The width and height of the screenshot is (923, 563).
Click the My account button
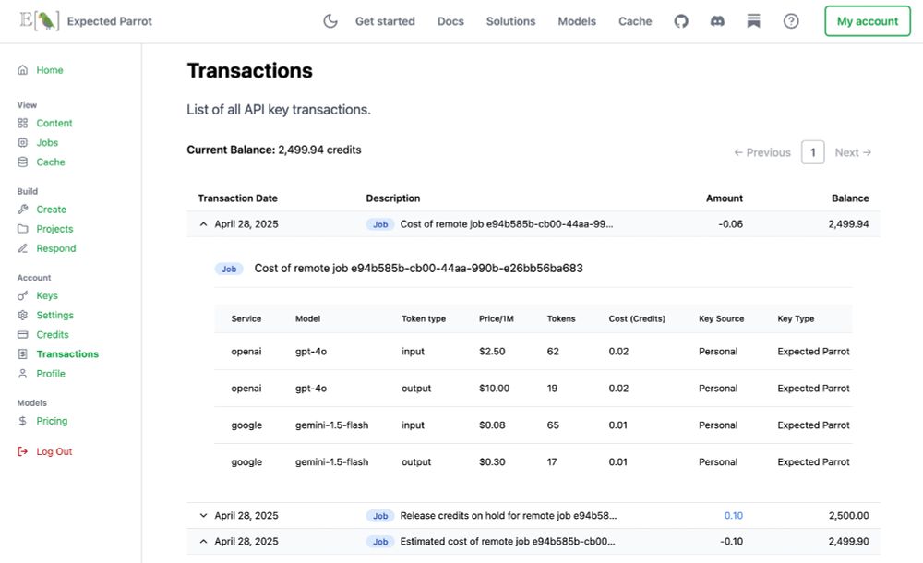pos(868,21)
